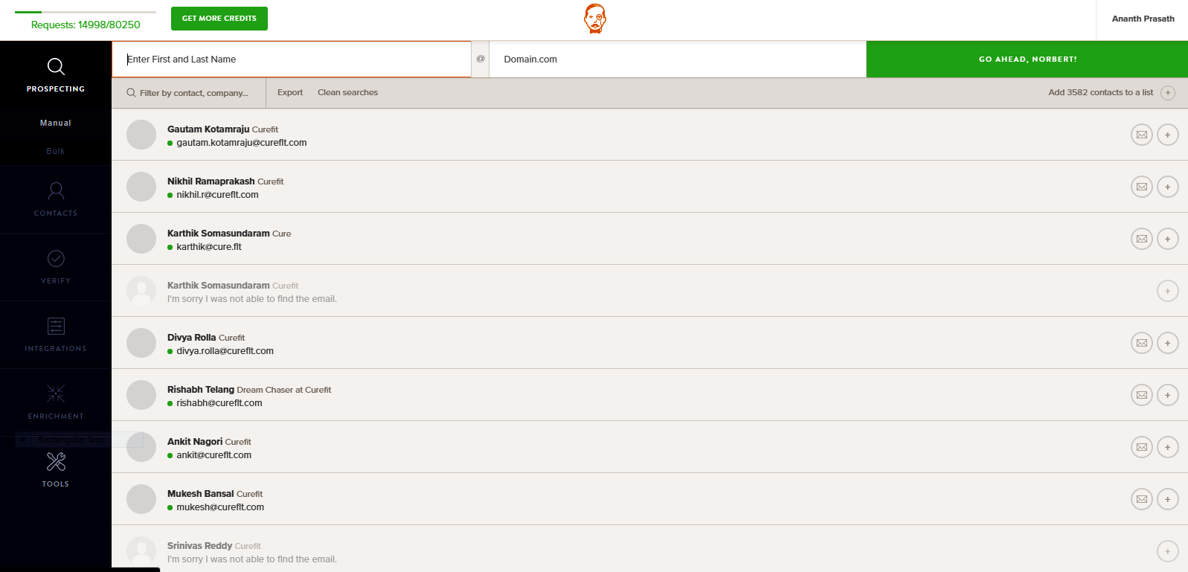Open the Prospecting search icon
Image resolution: width=1188 pixels, height=572 pixels.
click(56, 66)
